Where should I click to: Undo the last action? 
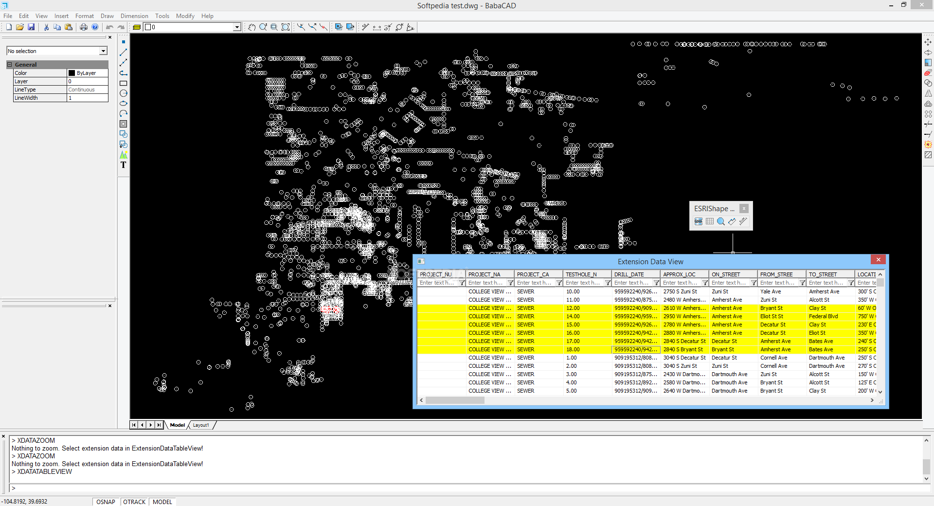(109, 27)
